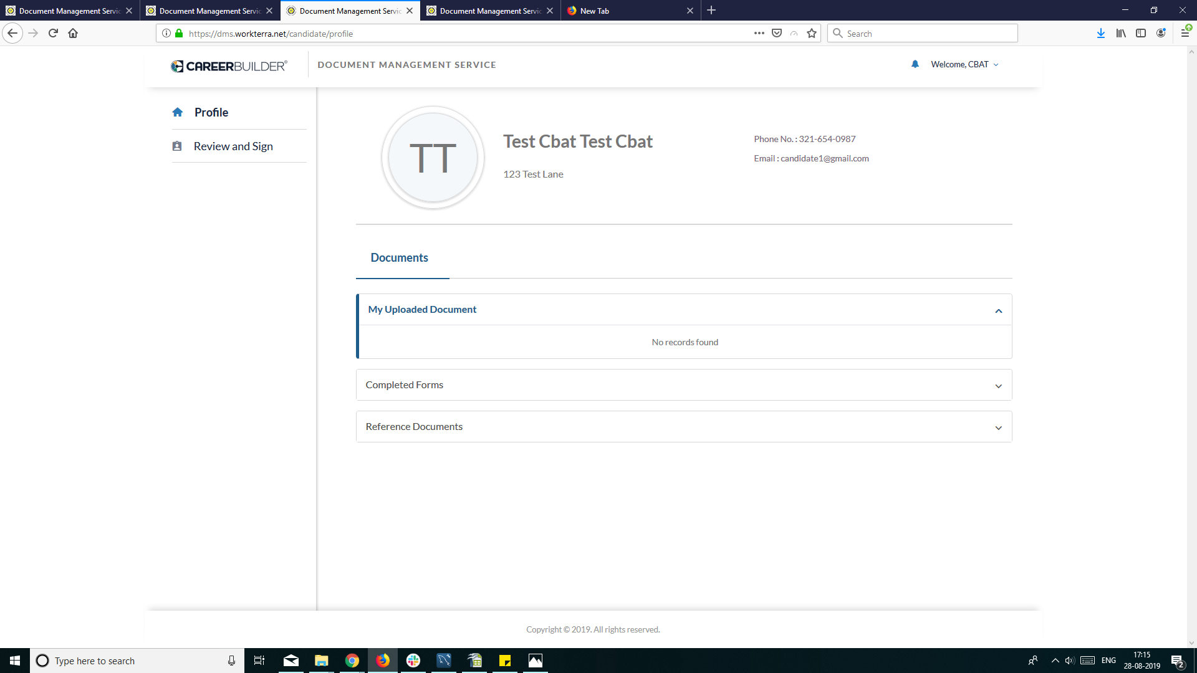Click the green padlock security icon
This screenshot has height=673, width=1197.
click(179, 33)
